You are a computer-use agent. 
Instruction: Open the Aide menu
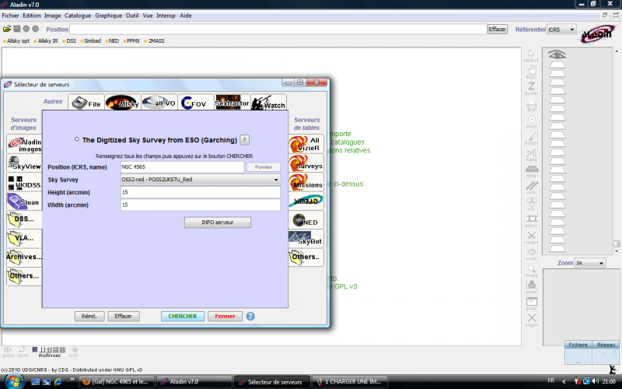click(186, 16)
